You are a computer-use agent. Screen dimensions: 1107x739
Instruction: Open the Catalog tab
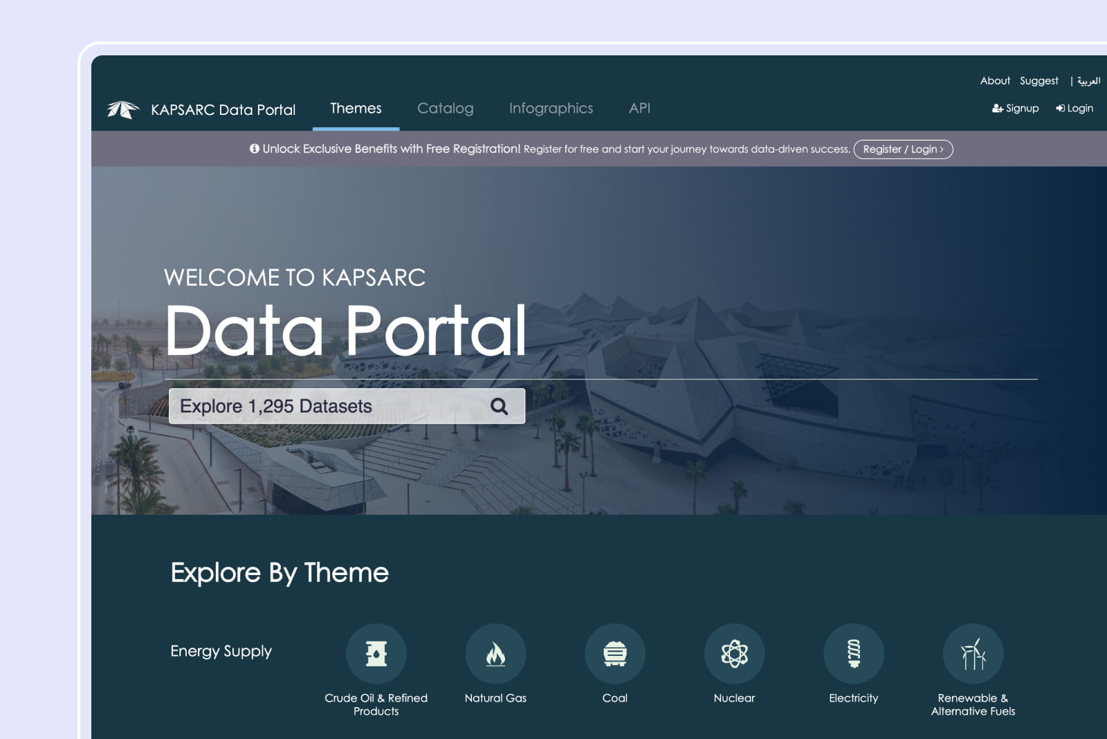[x=445, y=109]
